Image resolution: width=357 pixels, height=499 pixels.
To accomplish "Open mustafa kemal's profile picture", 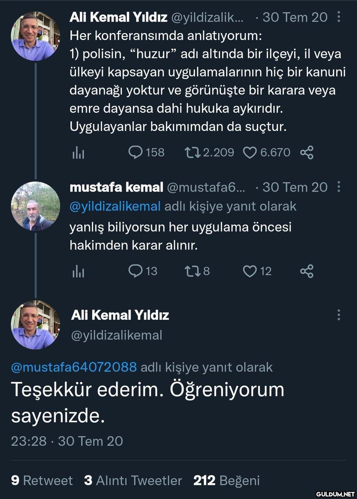I will tap(35, 207).
